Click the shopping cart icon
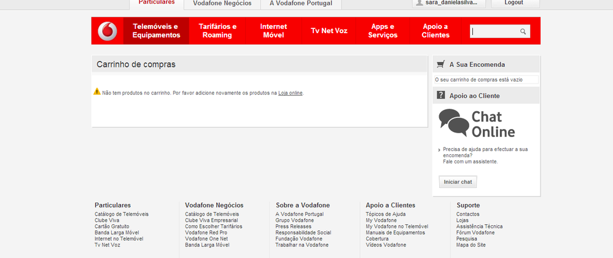 point(440,64)
